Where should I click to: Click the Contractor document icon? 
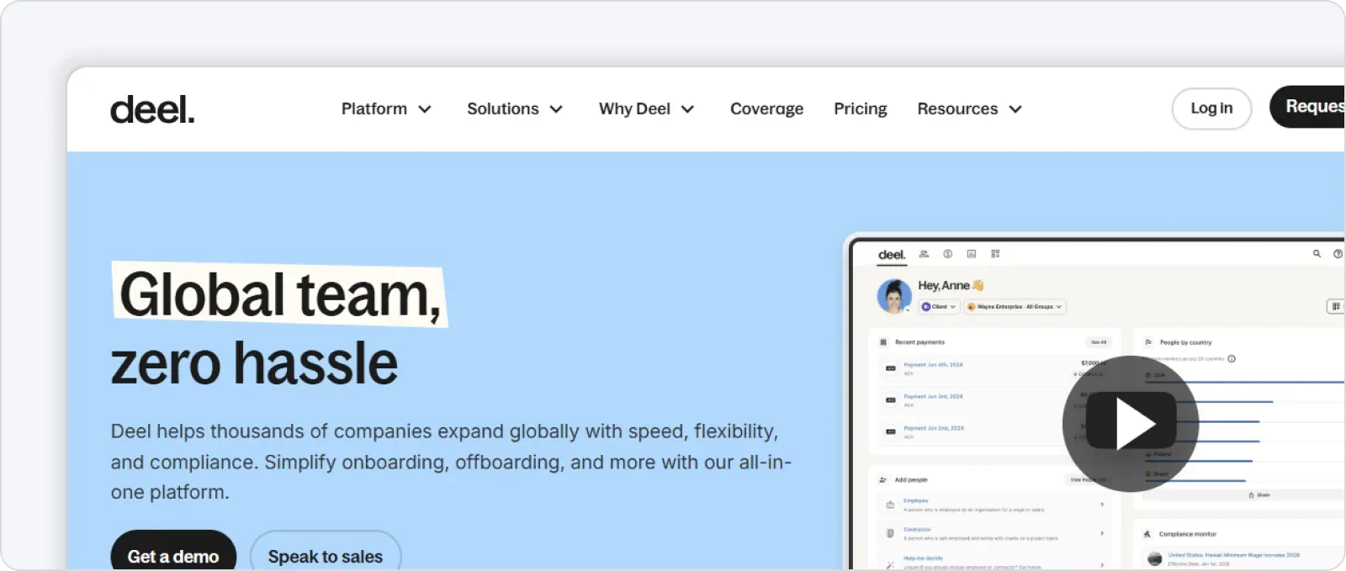(x=890, y=533)
